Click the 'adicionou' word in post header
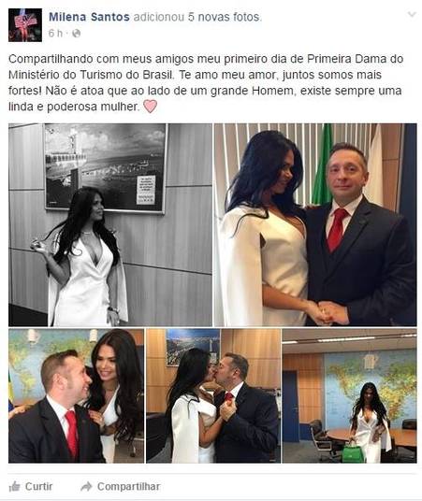422x501 pixels. coord(159,17)
